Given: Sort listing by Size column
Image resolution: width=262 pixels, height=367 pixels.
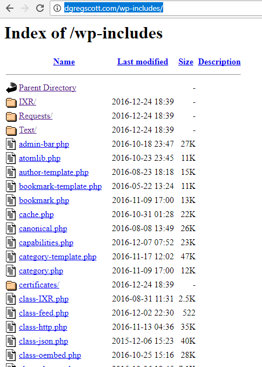Looking at the screenshot, I should [x=186, y=62].
